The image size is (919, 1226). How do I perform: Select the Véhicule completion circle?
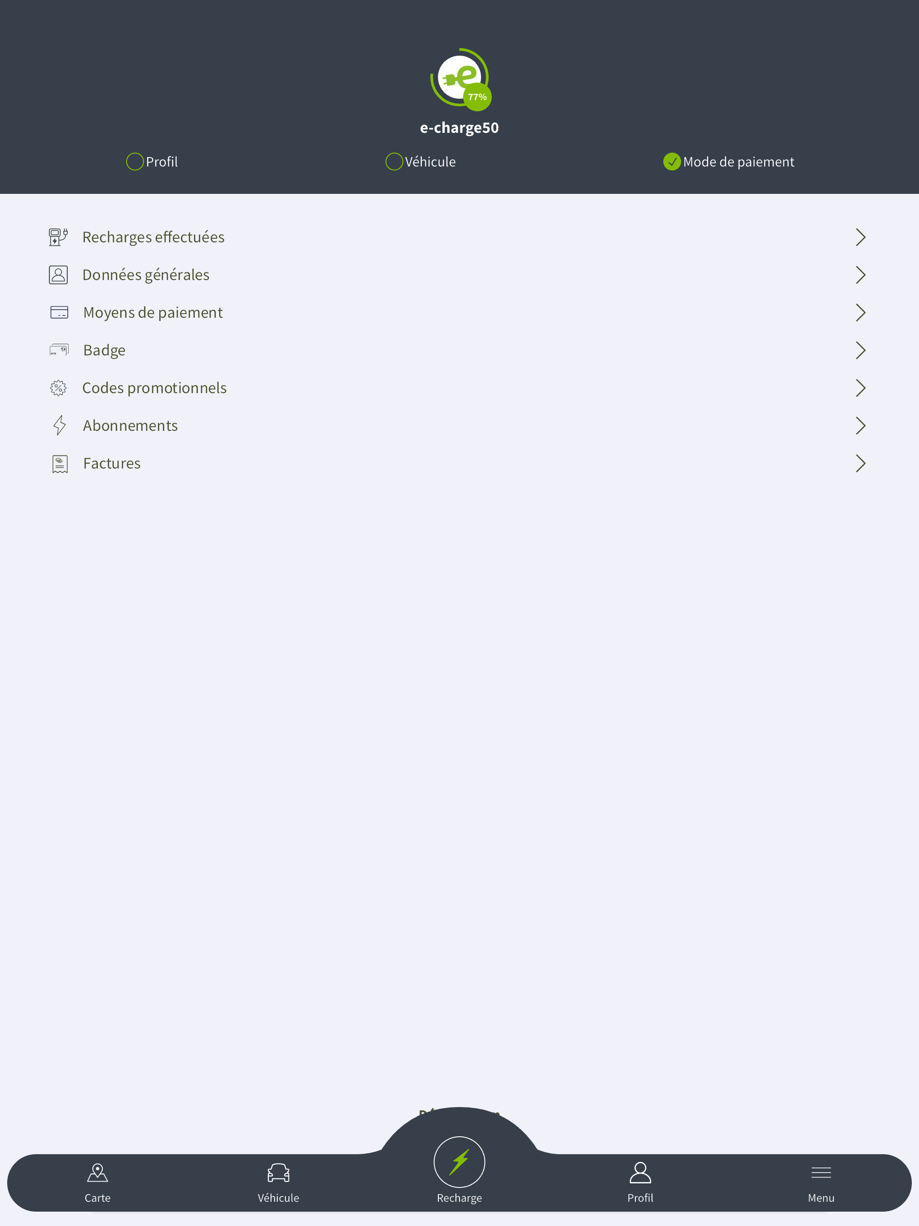click(x=394, y=162)
